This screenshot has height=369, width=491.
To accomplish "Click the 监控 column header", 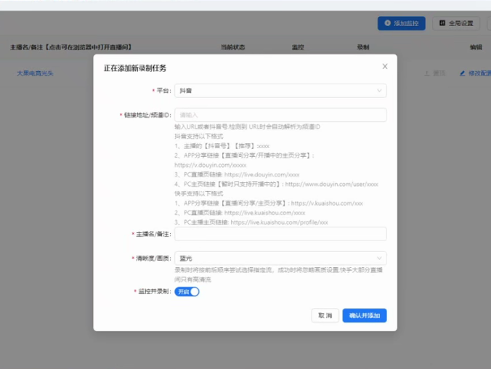I will pos(298,47).
